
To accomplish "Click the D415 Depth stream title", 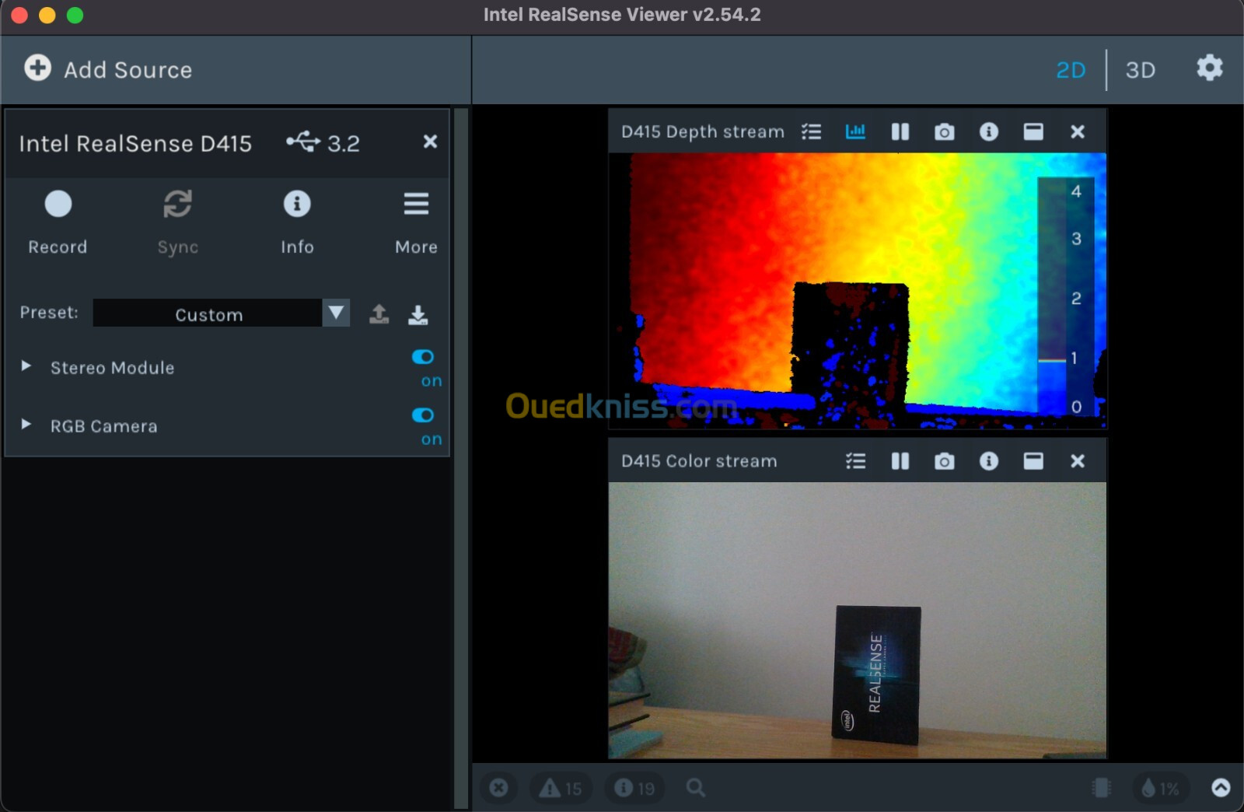I will (x=702, y=131).
